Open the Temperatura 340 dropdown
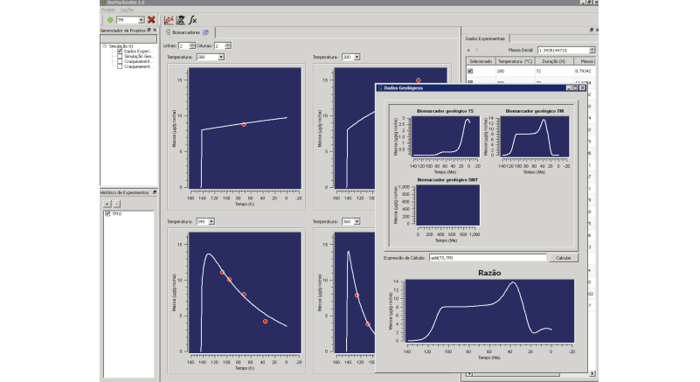This screenshot has width=700, height=382. point(211,222)
